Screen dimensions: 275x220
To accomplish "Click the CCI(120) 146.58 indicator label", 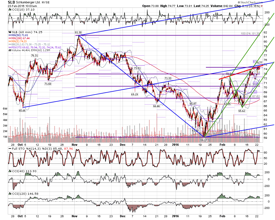I will [25, 194].
